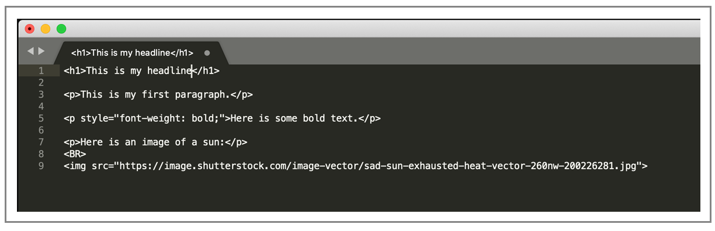This screenshot has height=231, width=715.
Task: Click line number 3 in the gutter
Action: (41, 94)
